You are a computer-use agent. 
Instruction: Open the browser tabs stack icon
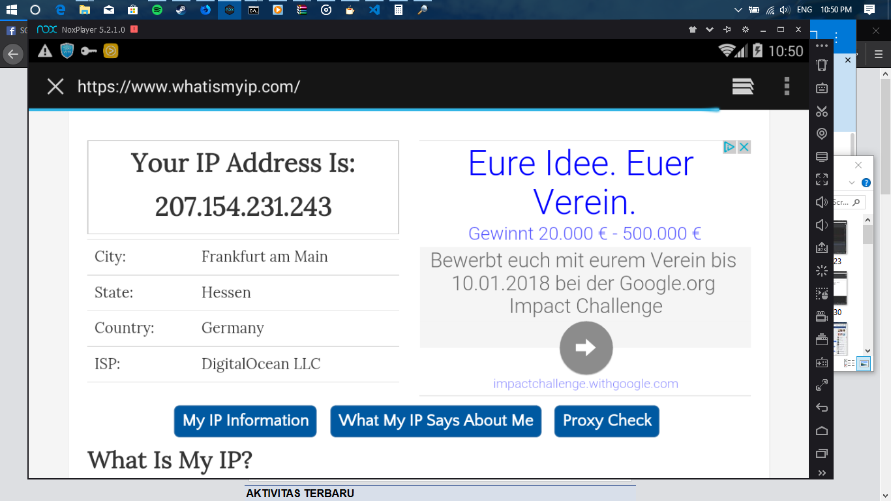pyautogui.click(x=743, y=86)
